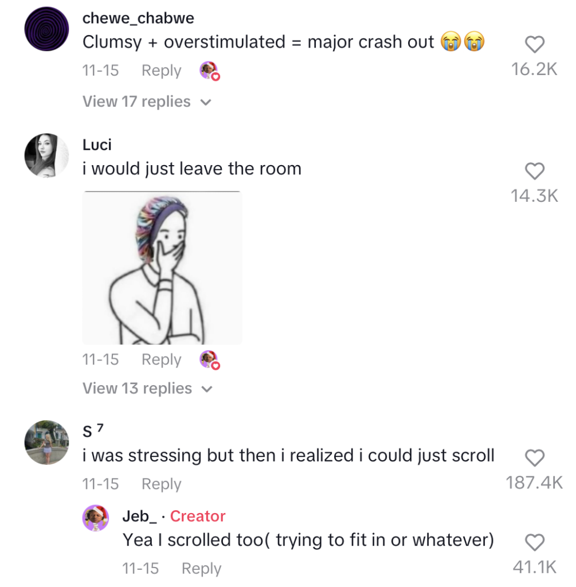Open Jeb_ username link
Screen dimensions: 576x587
click(x=139, y=516)
